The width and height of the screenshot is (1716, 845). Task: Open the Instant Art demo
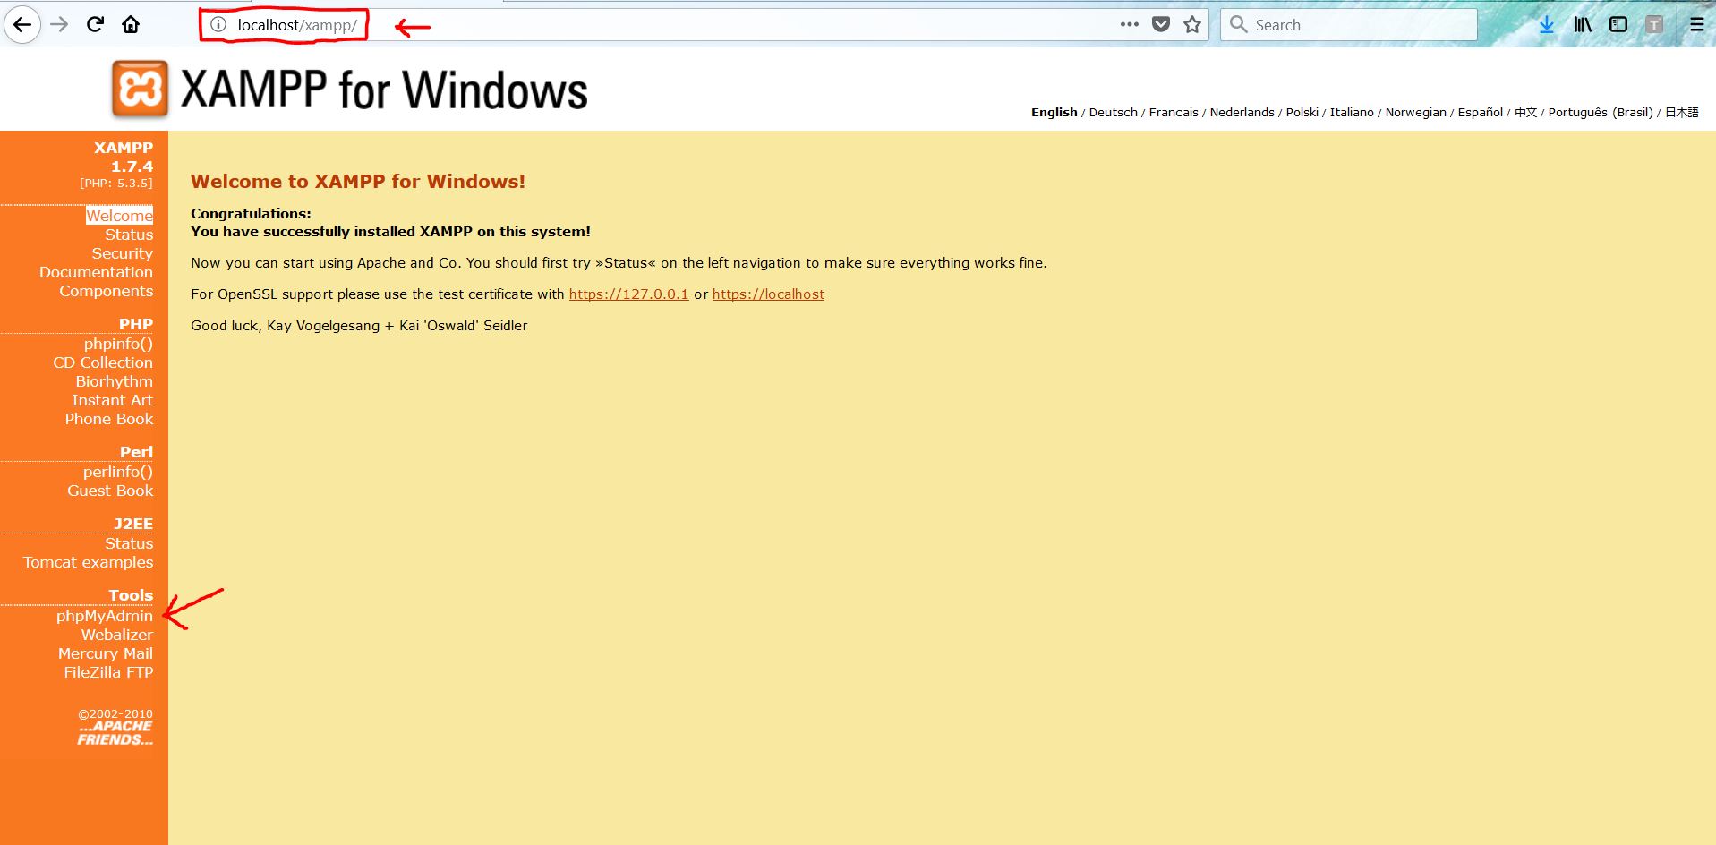pyautogui.click(x=113, y=400)
